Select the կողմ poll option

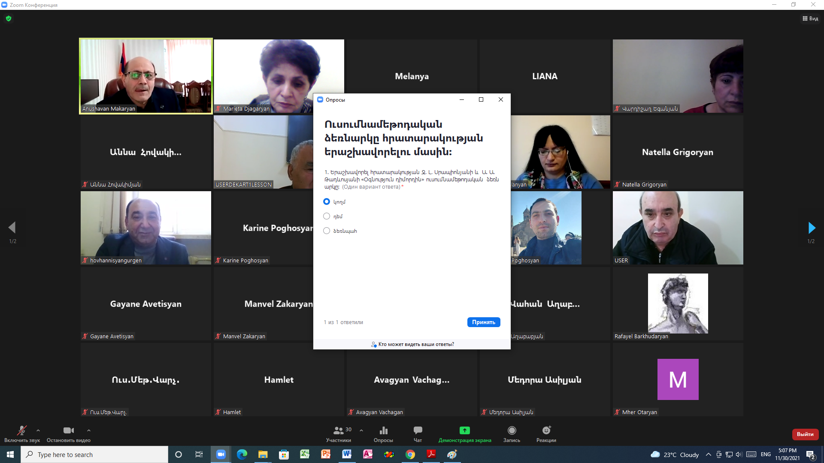327,201
